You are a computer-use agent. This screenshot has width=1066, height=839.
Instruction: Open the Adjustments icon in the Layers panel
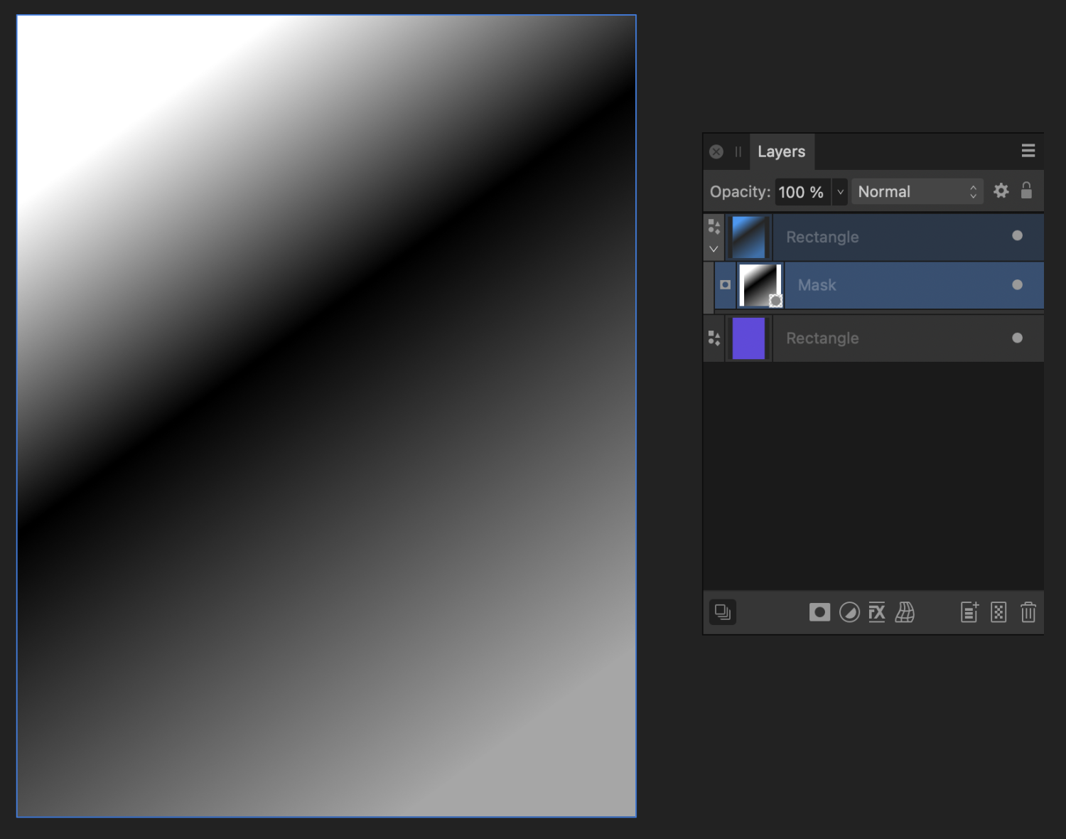849,612
